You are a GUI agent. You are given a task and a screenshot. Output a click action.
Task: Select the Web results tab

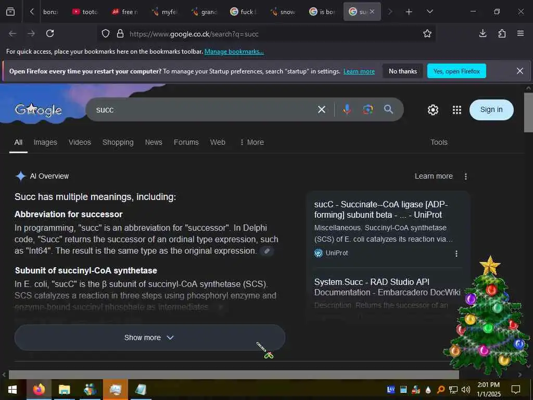pos(218,142)
